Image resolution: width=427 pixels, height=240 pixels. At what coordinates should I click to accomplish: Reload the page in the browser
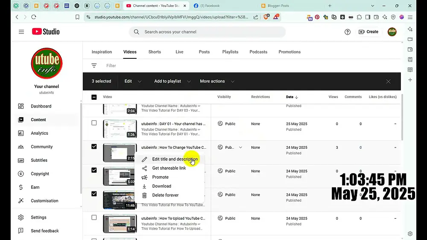click(x=34, y=17)
